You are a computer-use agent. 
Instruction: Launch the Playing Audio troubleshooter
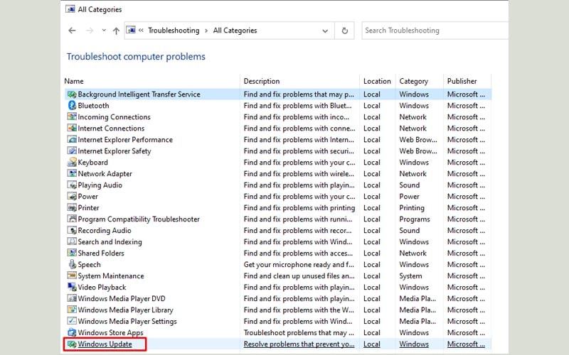(100, 185)
